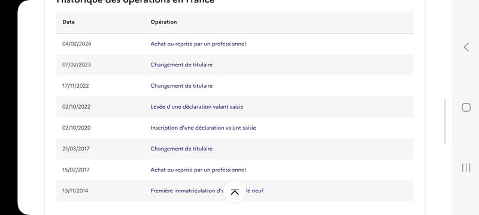Tap the scroll-to-top arrow button

click(x=235, y=192)
